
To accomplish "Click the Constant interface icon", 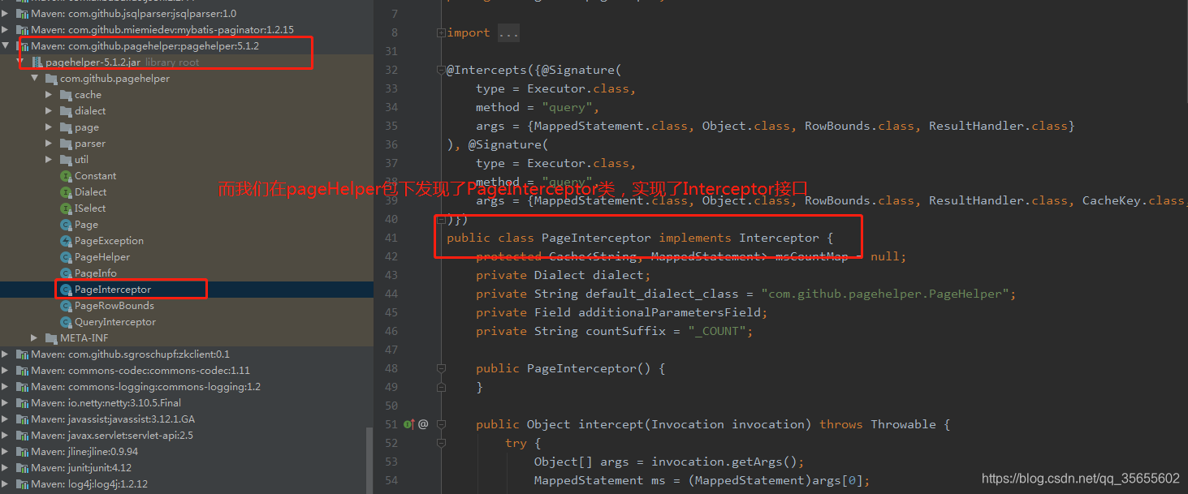I will tap(67, 176).
